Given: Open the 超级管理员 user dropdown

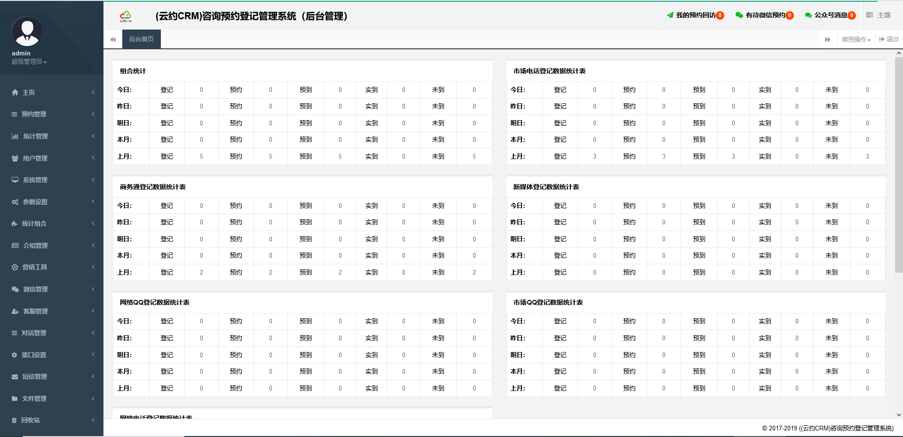Looking at the screenshot, I should [x=29, y=62].
